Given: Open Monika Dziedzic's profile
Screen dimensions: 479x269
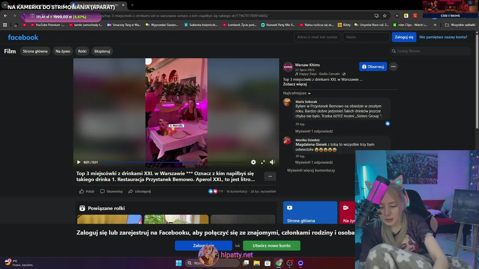Looking at the screenshot, I should tap(308, 140).
